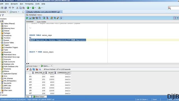This screenshot has width=179, height=101.
Task: Navigate back with green arrow button
Action: coord(28,8)
